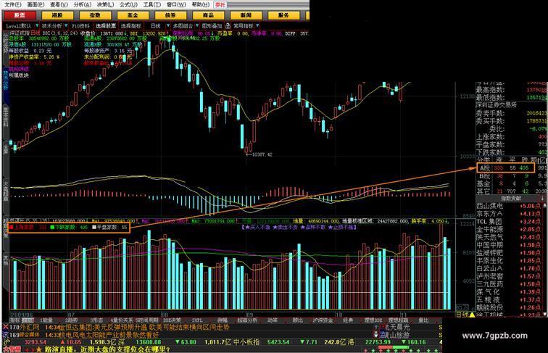This screenshot has width=548, height=353.
Task: Open the 工具(T) menu
Action: [152, 4]
